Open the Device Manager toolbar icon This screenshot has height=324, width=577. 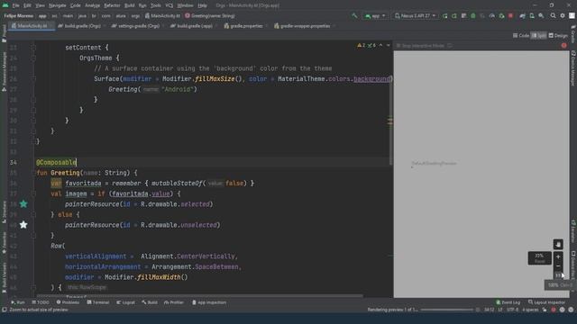coord(532,16)
